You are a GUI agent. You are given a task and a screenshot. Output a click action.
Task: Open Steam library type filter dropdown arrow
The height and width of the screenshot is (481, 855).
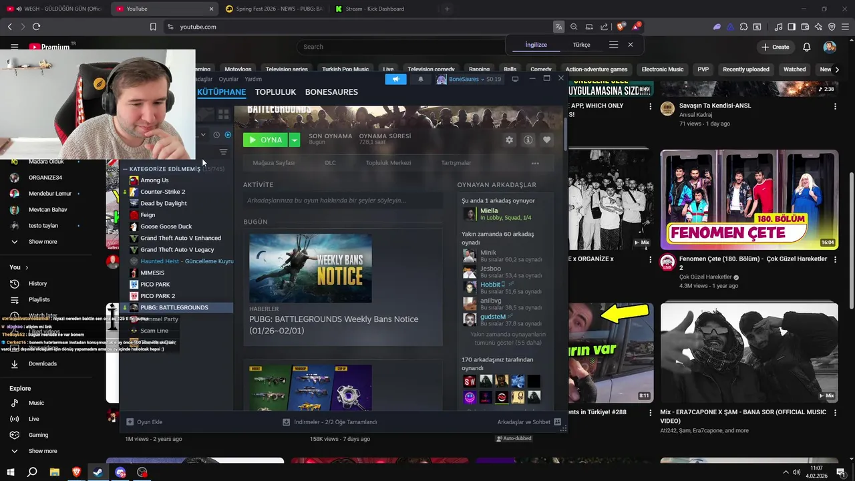coord(203,135)
